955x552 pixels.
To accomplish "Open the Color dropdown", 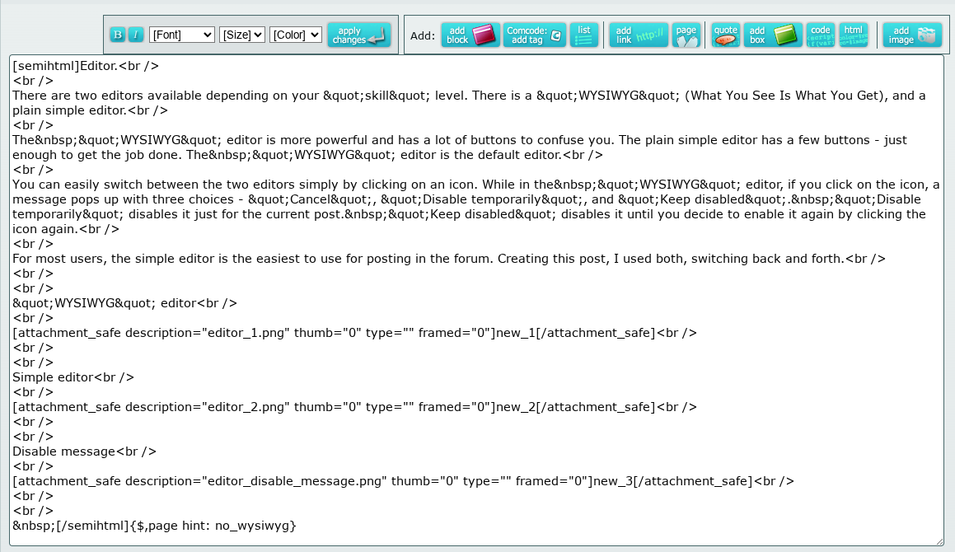I will [x=295, y=35].
